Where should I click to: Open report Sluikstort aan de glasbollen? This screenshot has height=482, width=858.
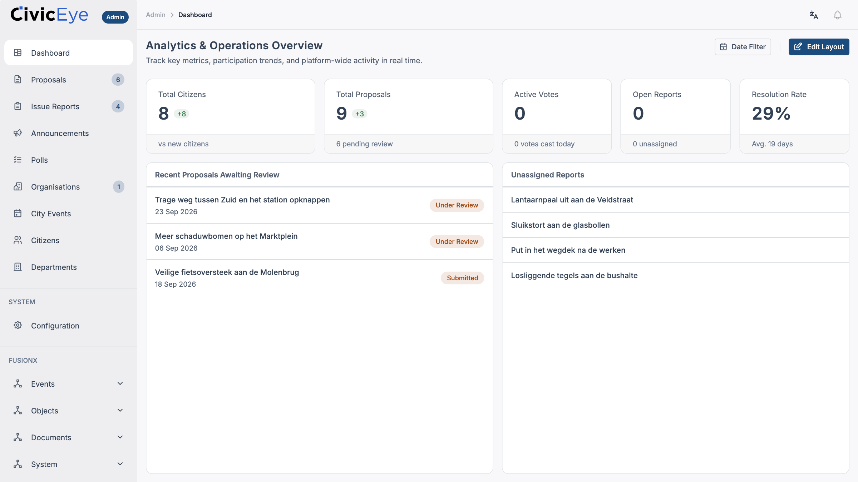click(675, 225)
